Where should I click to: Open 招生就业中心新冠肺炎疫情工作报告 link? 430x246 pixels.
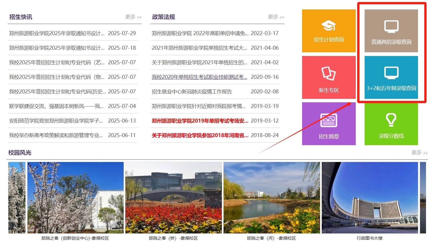tap(192, 92)
